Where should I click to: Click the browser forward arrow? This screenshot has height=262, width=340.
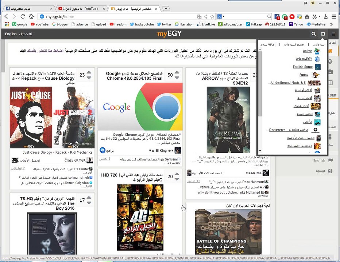(14, 16)
